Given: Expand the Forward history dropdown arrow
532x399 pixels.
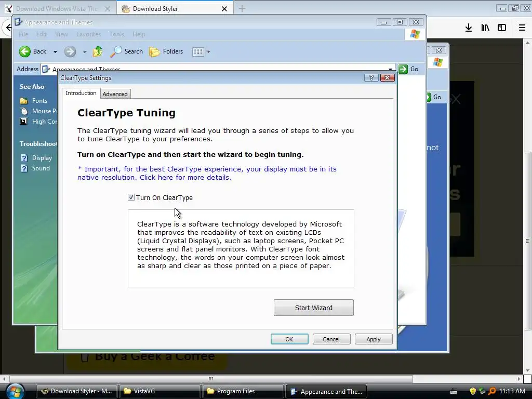Looking at the screenshot, I should pos(85,52).
